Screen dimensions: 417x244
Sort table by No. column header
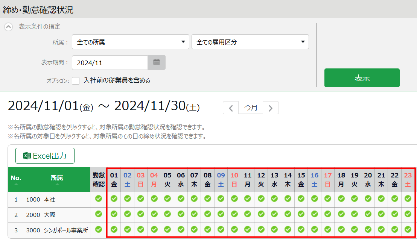16,180
